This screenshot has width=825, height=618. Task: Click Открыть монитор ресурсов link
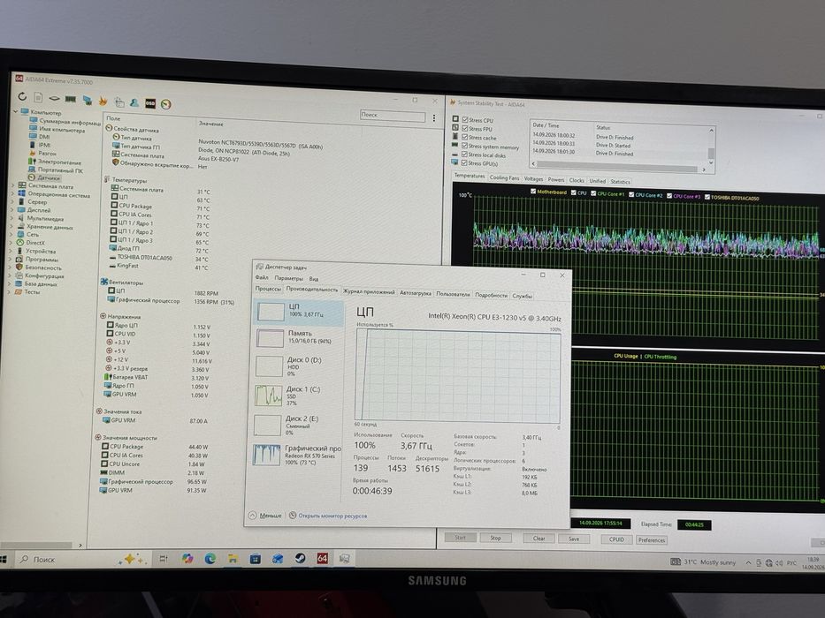click(332, 516)
